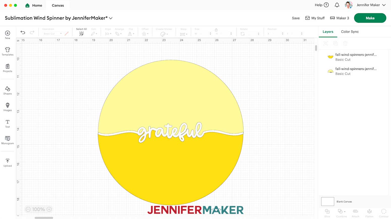Viewport: 391px width, 219px height.
Task: Click the Height size stepper
Action: 231,34
